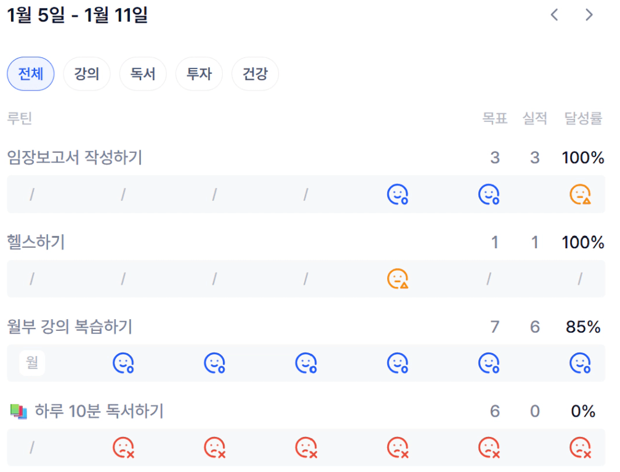The height and width of the screenshot is (472, 620).
Task: Toggle the first slash day in 헬스하기 row
Action: [x=32, y=279]
